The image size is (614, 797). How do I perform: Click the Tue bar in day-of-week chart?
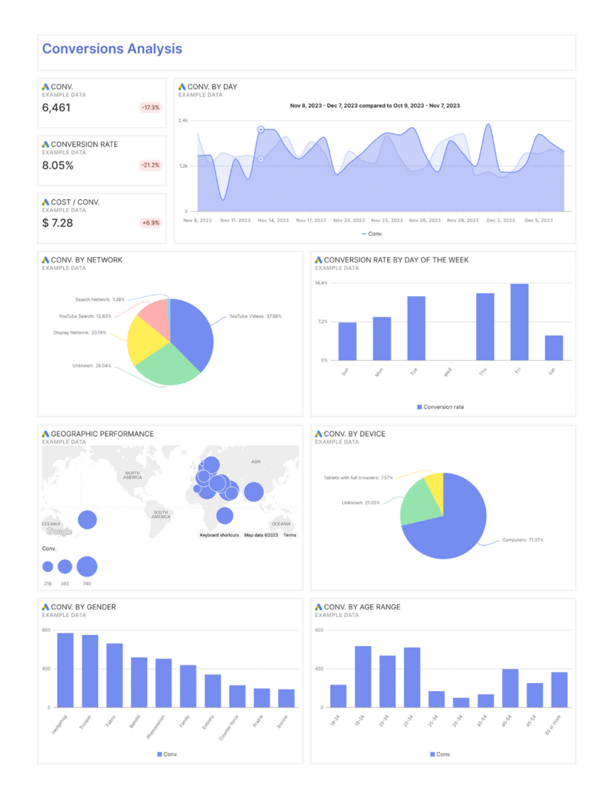pos(416,328)
